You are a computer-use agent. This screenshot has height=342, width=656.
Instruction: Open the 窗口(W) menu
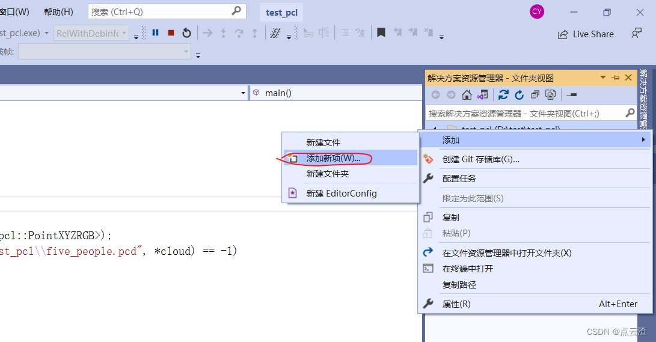pos(15,12)
